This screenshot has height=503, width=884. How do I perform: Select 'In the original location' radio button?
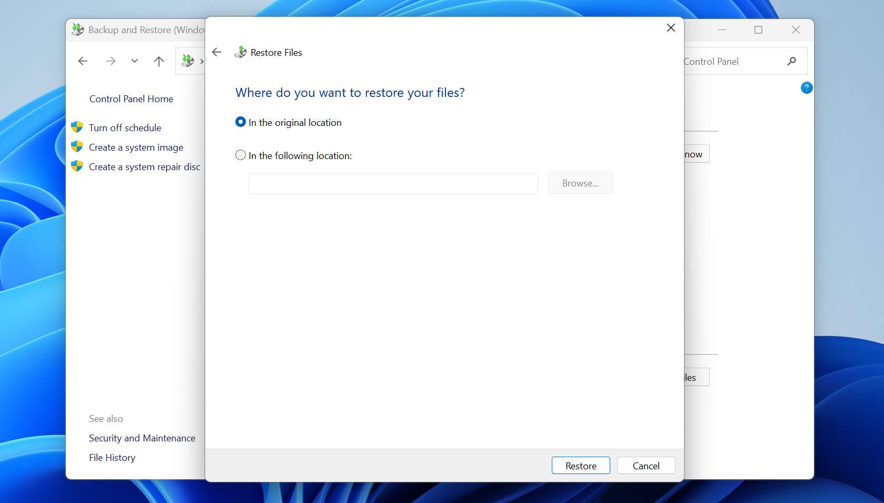[x=241, y=122]
